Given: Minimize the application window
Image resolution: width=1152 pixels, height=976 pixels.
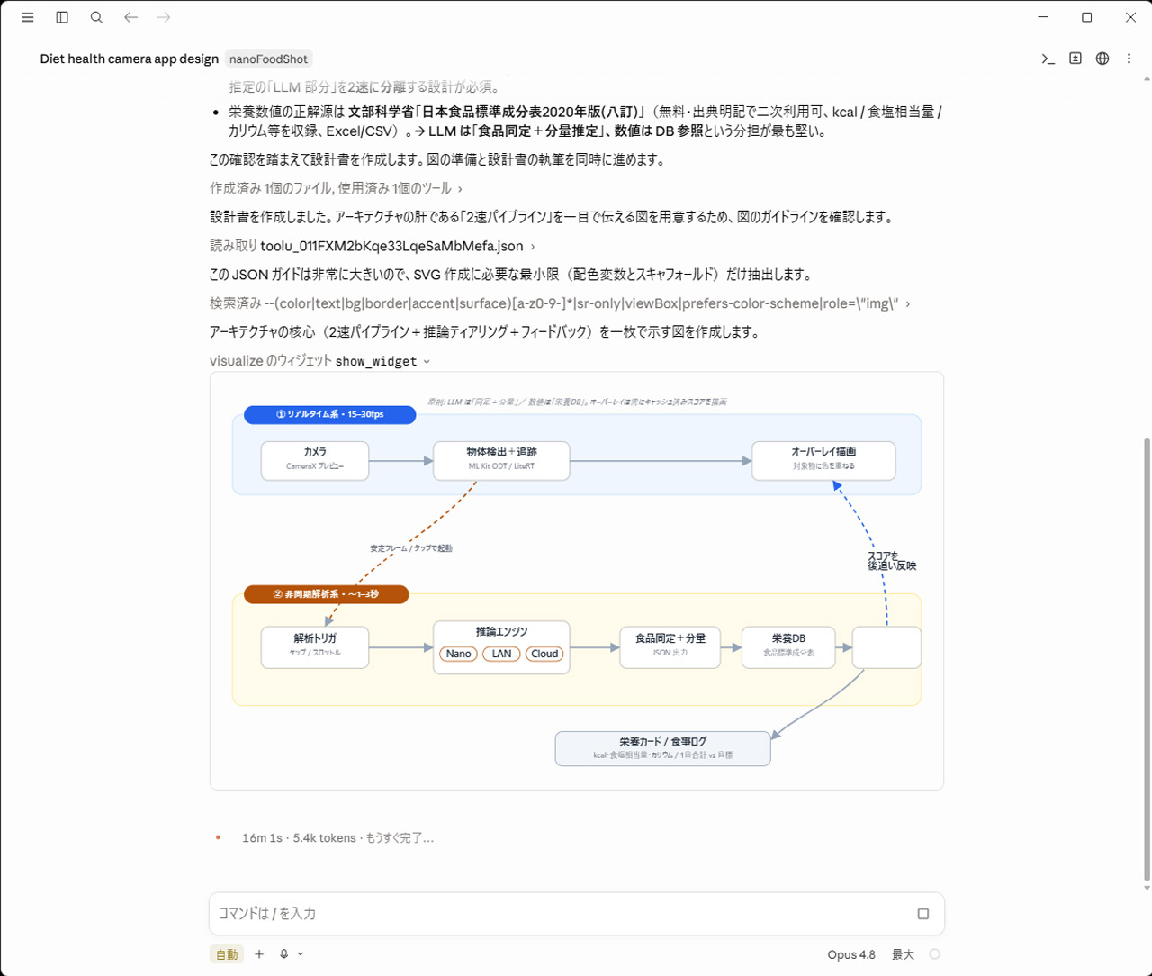Looking at the screenshot, I should (x=1043, y=17).
